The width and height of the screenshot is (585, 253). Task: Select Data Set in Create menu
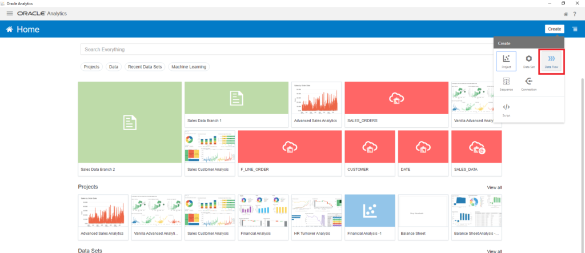(x=528, y=61)
